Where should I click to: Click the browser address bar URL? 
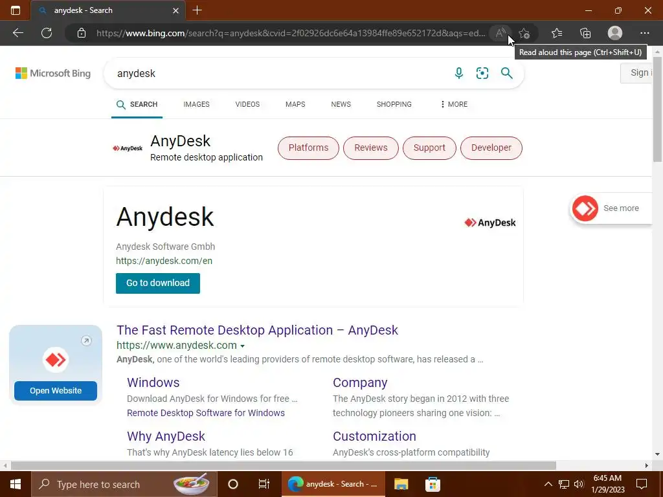click(291, 33)
